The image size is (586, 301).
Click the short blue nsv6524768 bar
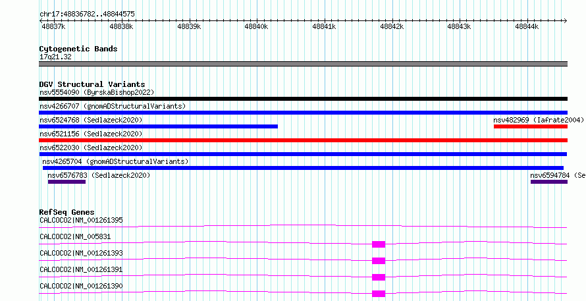[159, 126]
